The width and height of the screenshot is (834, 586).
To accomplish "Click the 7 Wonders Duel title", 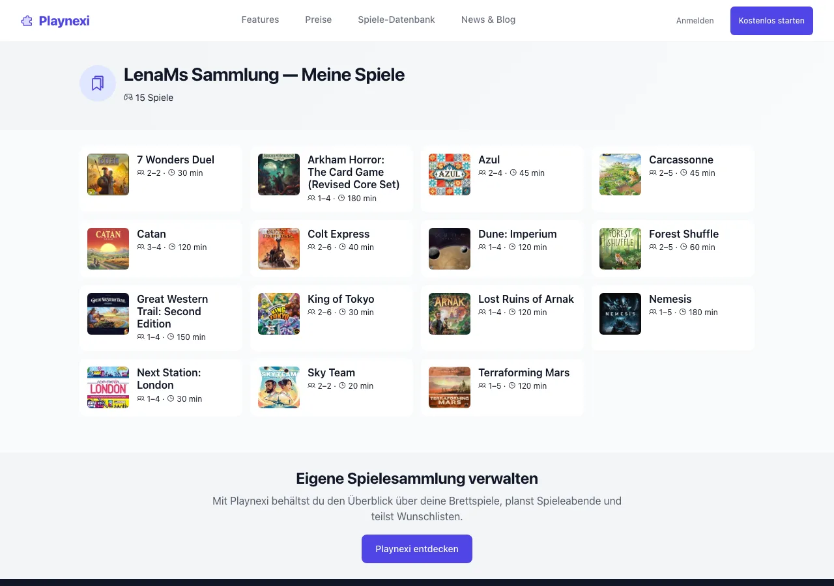I will tap(175, 160).
